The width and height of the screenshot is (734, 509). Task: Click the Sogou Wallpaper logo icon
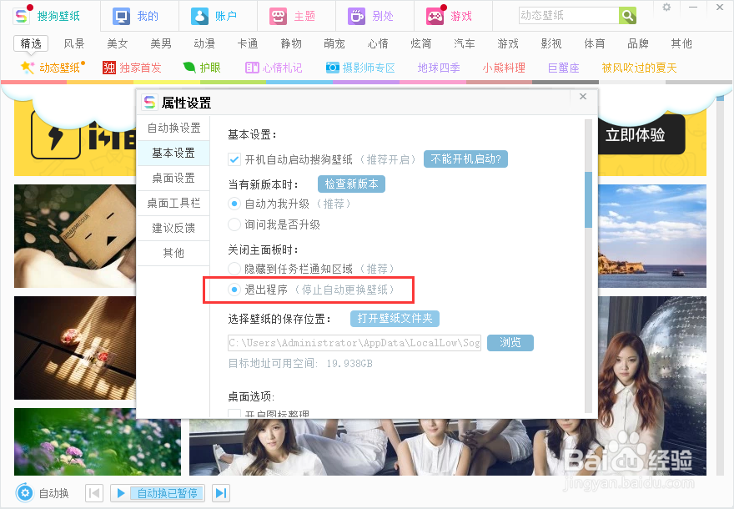click(22, 16)
